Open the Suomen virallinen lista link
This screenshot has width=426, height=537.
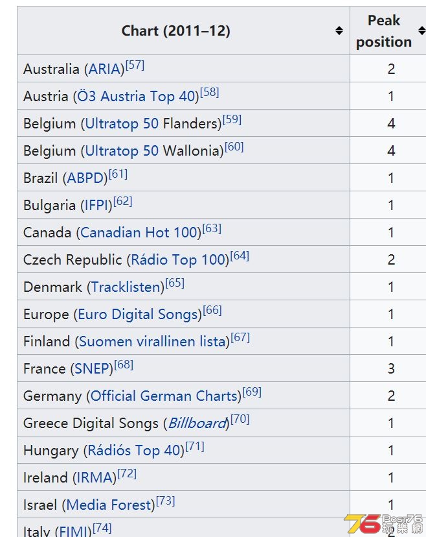[x=153, y=342]
